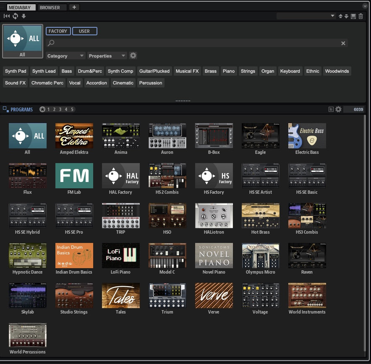Expand the preset name dropdown at top right

(332, 16)
